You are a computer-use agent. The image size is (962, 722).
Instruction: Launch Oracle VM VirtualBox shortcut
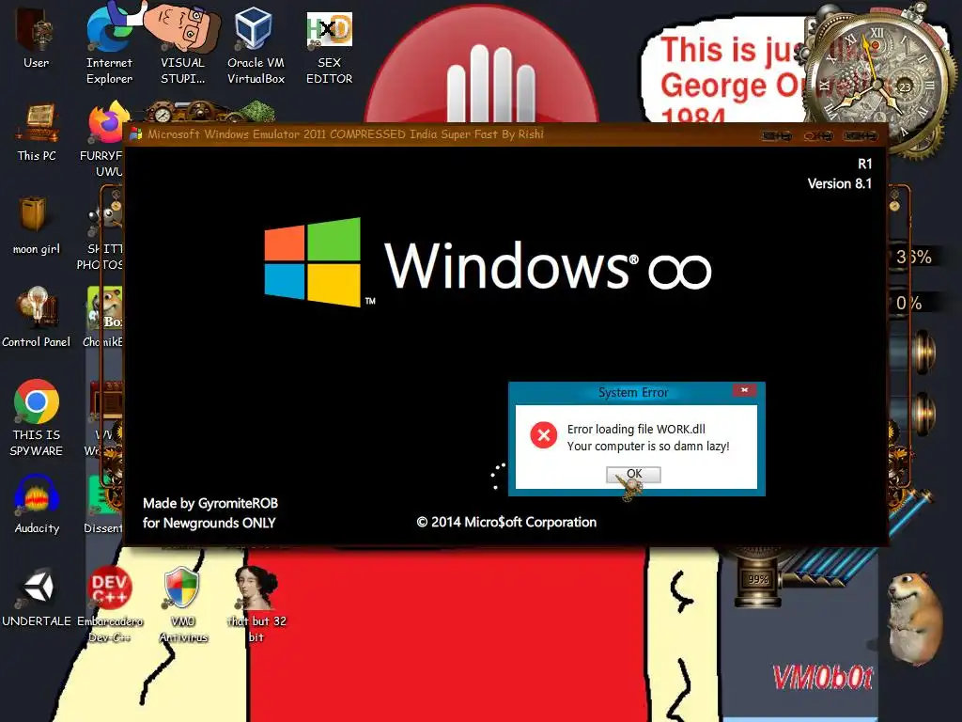pos(256,44)
